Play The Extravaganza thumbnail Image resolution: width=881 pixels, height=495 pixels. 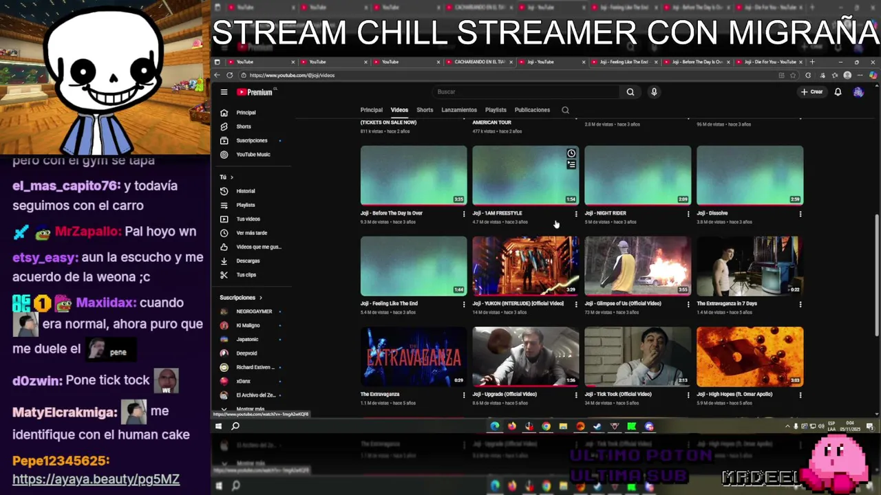click(x=414, y=357)
